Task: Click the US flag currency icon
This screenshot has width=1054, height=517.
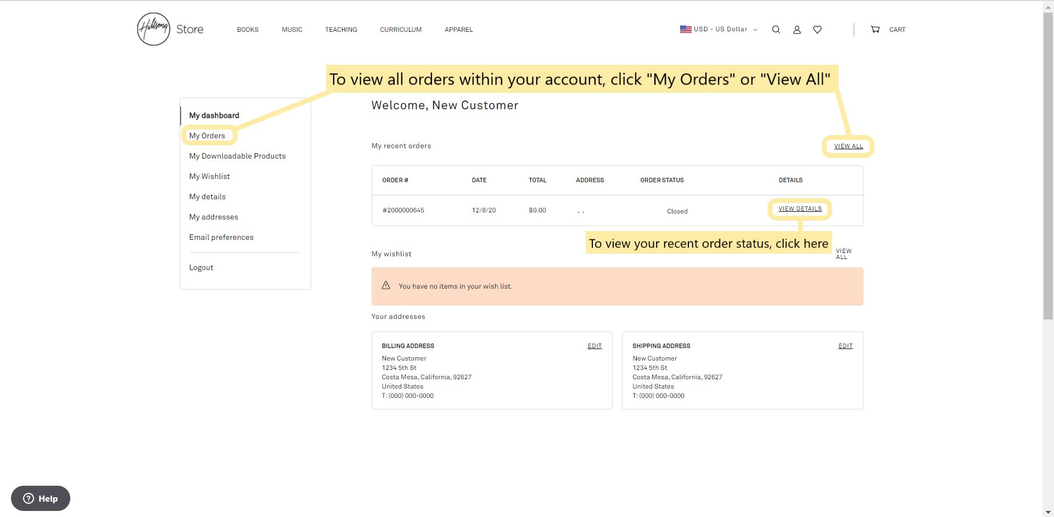Action: pos(686,29)
